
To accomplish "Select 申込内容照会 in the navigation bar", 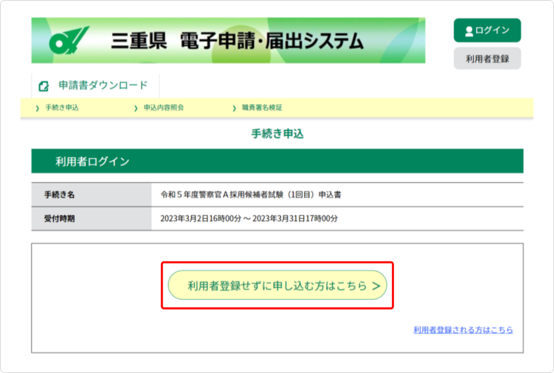I will pos(164,108).
